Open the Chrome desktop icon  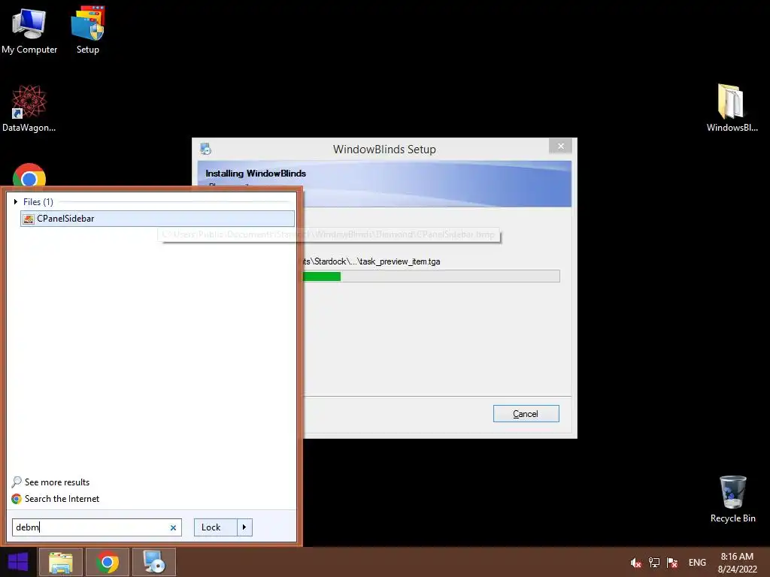pyautogui.click(x=29, y=176)
